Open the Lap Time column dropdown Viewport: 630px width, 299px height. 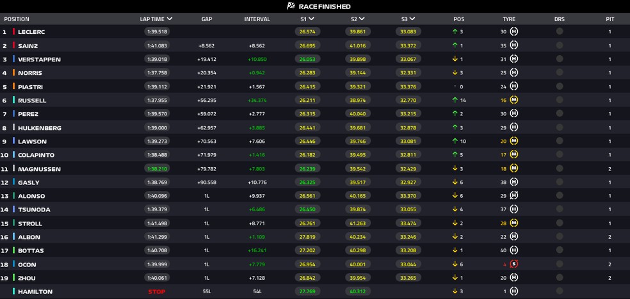coord(170,19)
